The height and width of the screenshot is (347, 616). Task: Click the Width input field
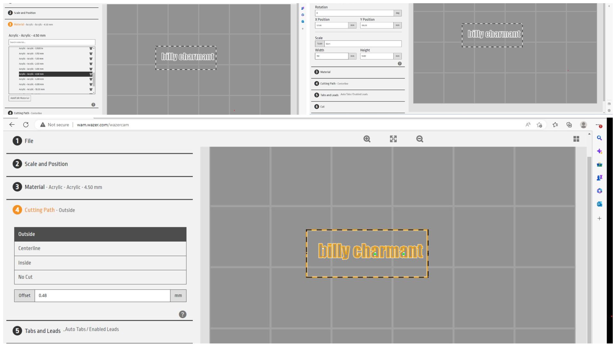[x=332, y=56]
